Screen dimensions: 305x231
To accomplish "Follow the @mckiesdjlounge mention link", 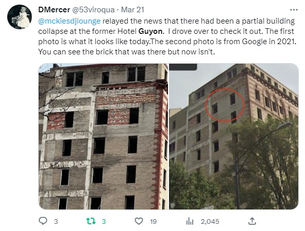I will (x=70, y=21).
